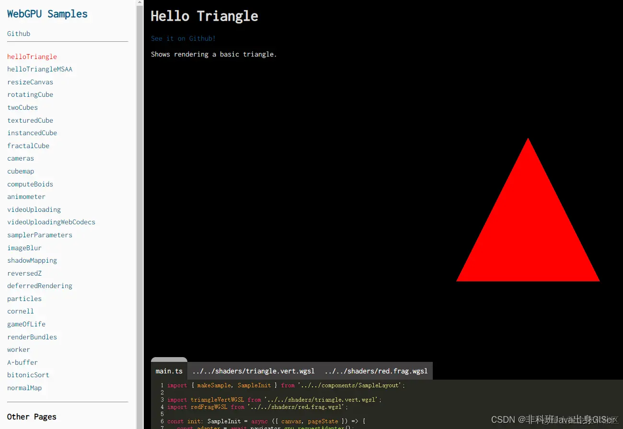623x429 pixels.
Task: Open the bitonicSort sample
Action: pos(28,375)
